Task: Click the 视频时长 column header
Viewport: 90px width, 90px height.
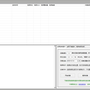Action: point(30,5)
